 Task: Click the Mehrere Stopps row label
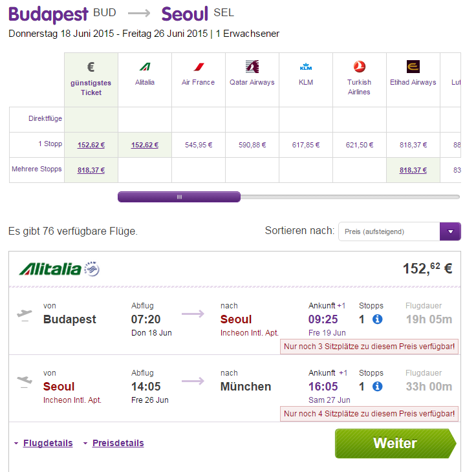37,169
